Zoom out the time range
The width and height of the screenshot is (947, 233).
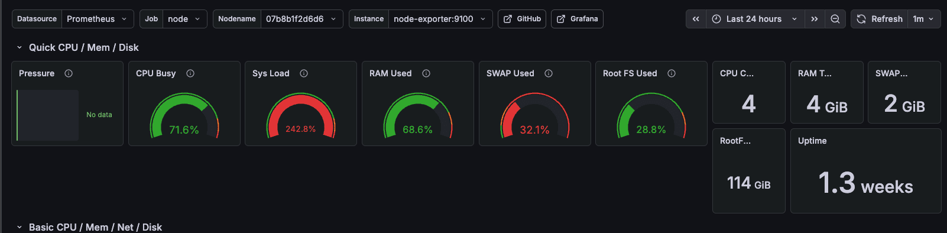coord(835,19)
